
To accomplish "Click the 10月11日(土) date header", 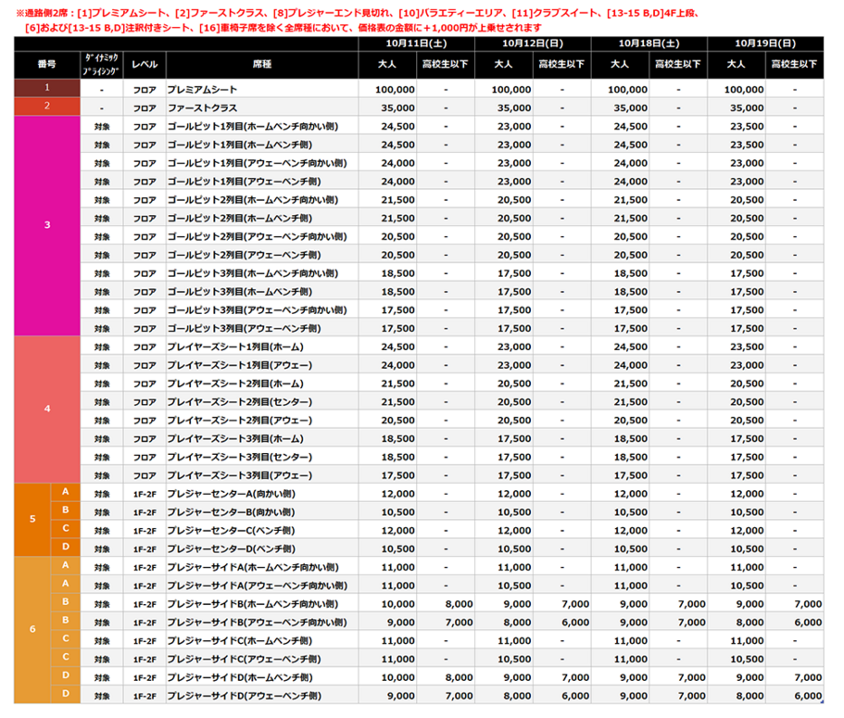I will point(417,44).
